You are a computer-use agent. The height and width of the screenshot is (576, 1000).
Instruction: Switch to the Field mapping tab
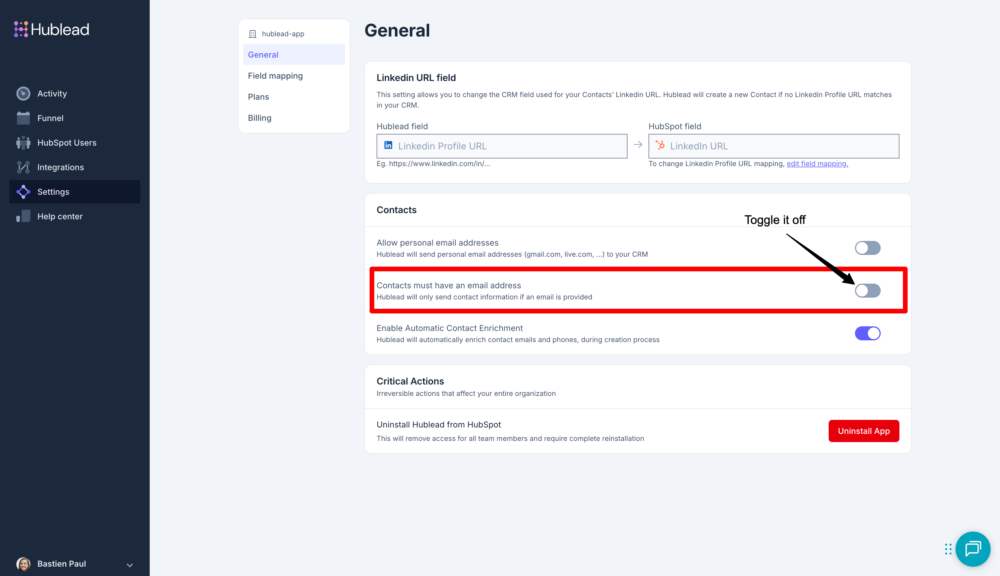point(275,76)
